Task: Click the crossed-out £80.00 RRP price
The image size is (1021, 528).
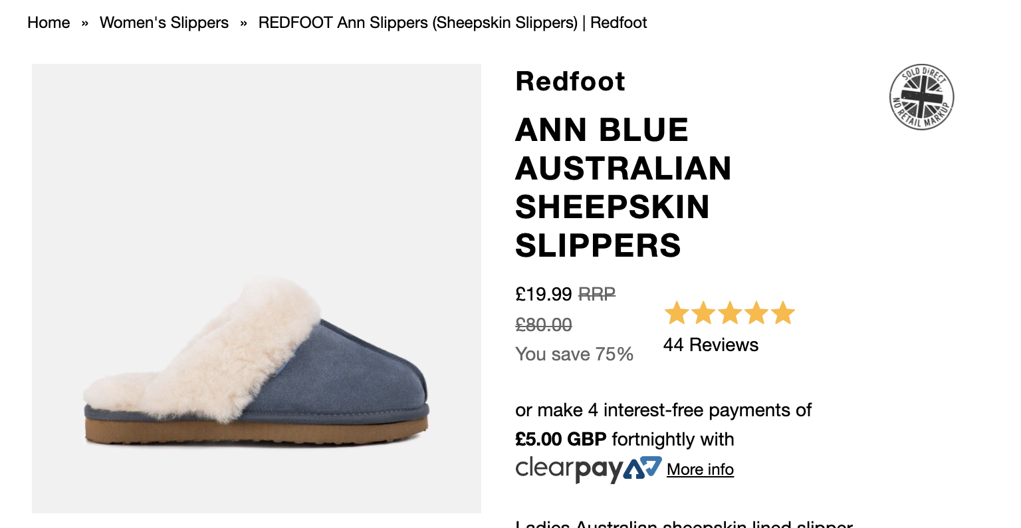Action: click(x=544, y=325)
